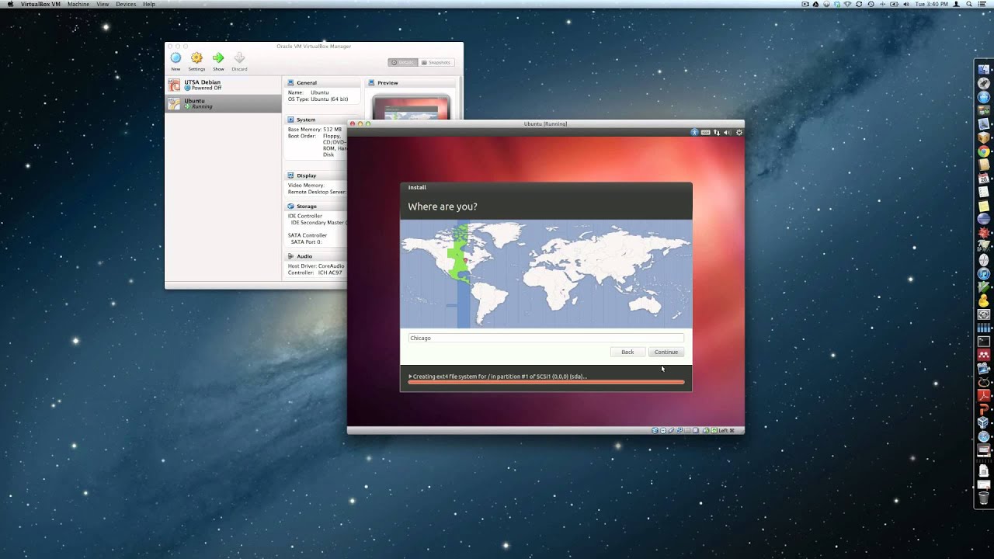Open the Ubuntu system gear menu
Viewport: 994px width, 559px height.
click(x=739, y=133)
